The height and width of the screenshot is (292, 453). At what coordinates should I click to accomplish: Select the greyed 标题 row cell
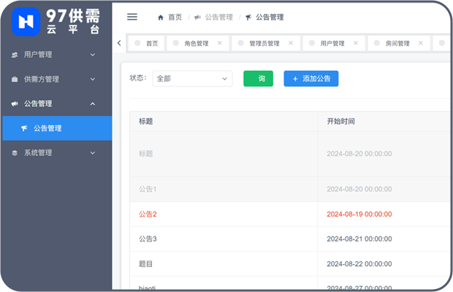[145, 154]
